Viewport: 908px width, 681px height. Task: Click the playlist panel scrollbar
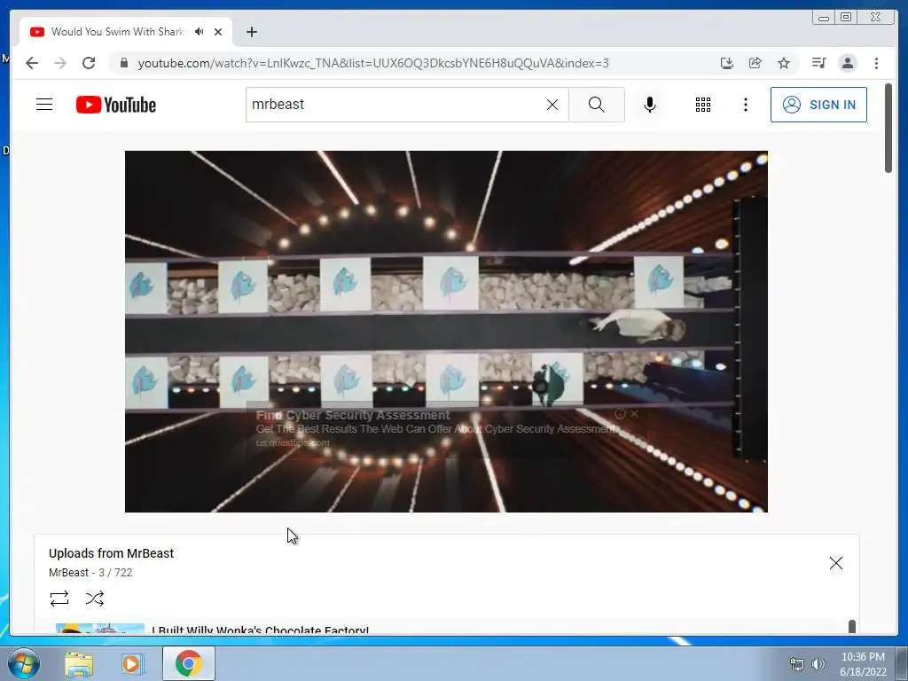pos(852,627)
